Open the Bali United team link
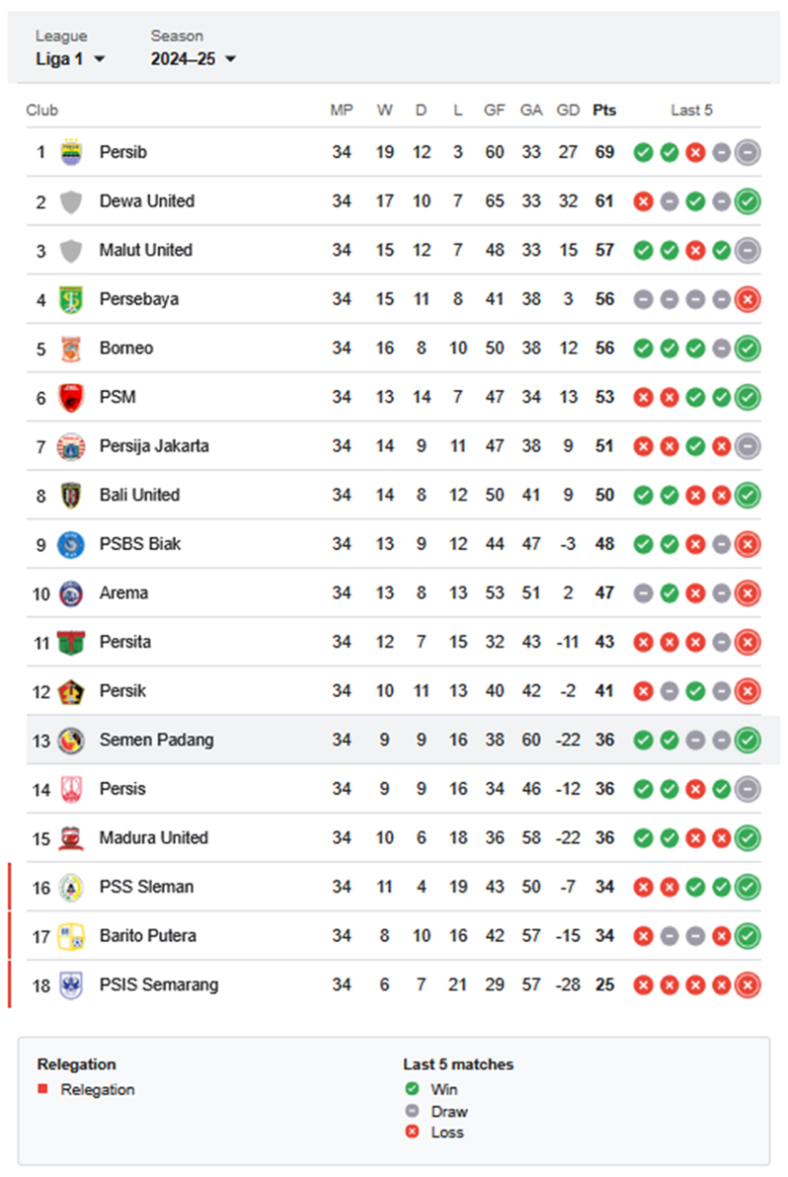The image size is (788, 1177). point(139,496)
